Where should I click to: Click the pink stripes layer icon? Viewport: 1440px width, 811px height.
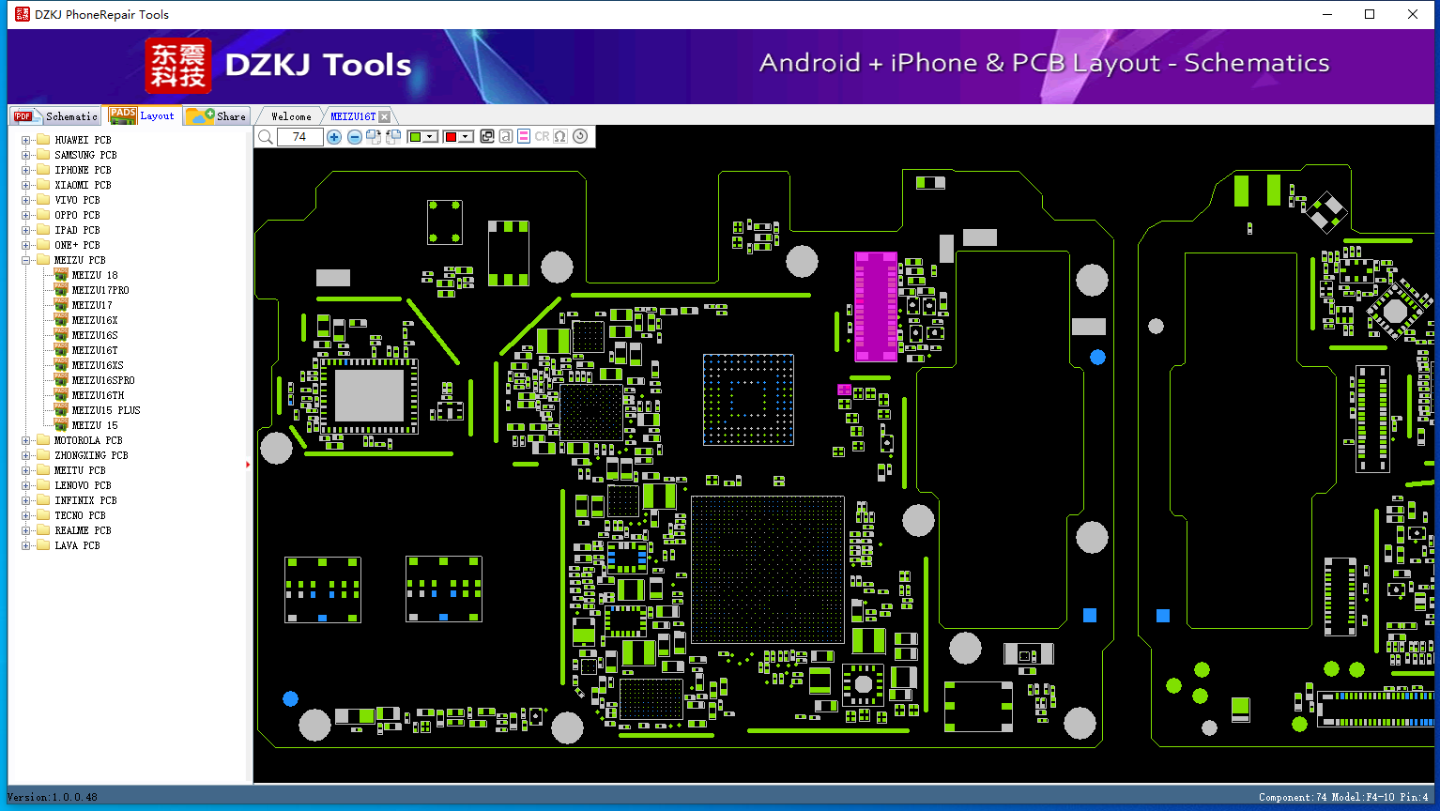524,137
